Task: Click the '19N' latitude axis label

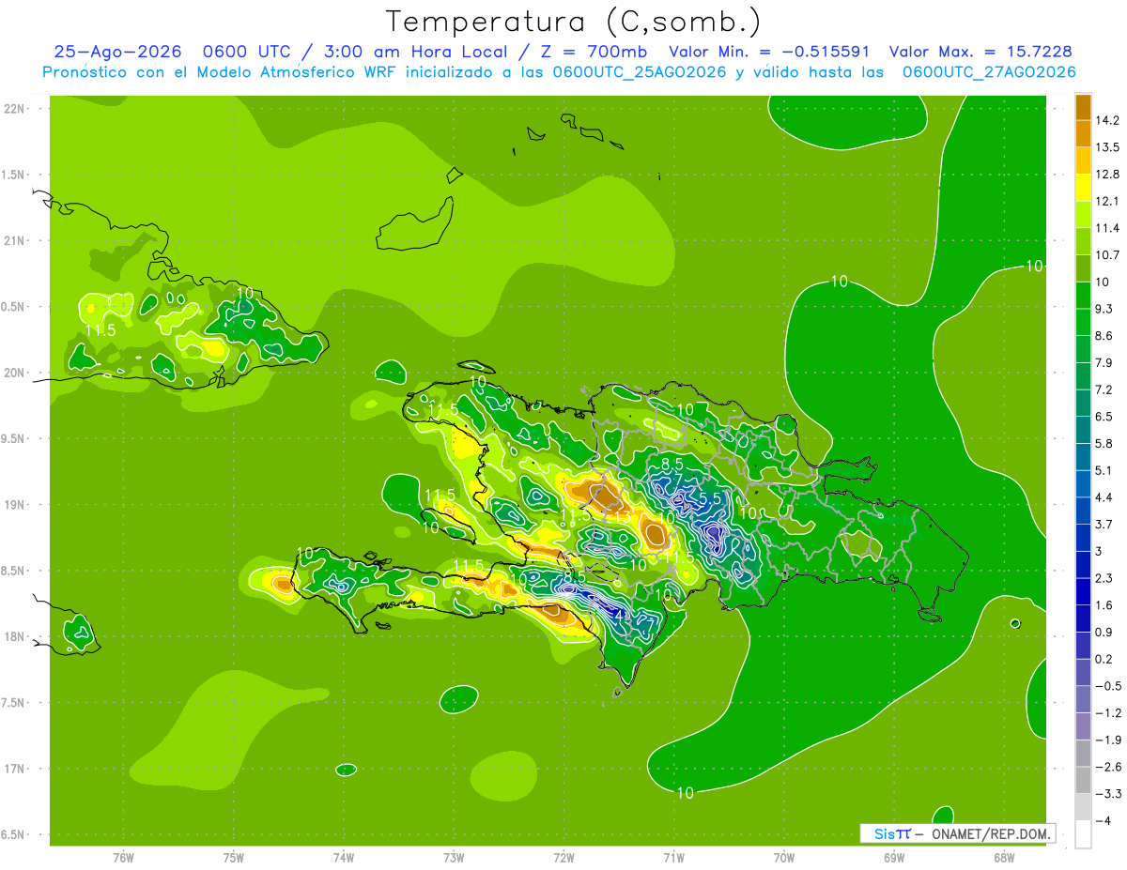Action: 14,505
